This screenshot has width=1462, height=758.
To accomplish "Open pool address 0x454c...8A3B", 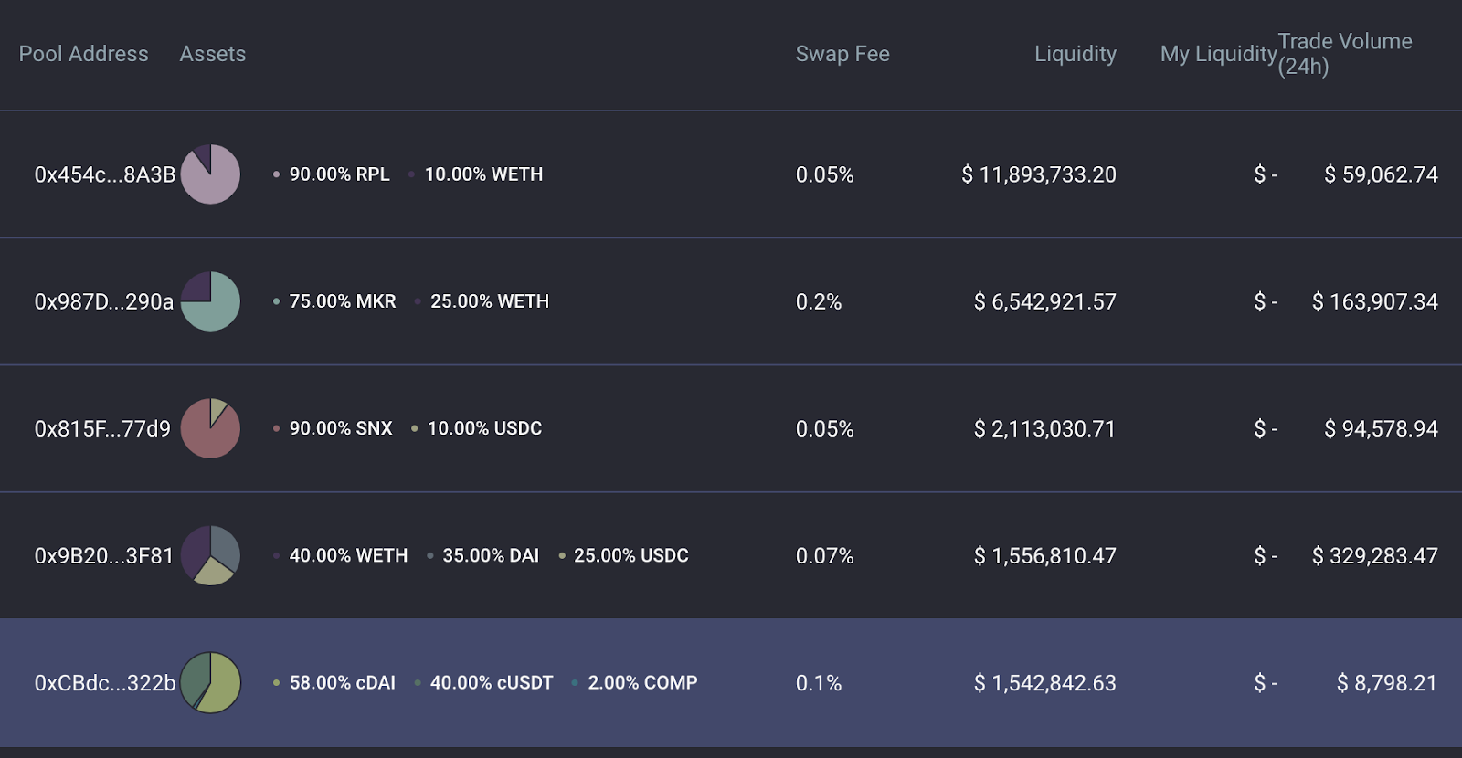I will point(104,174).
